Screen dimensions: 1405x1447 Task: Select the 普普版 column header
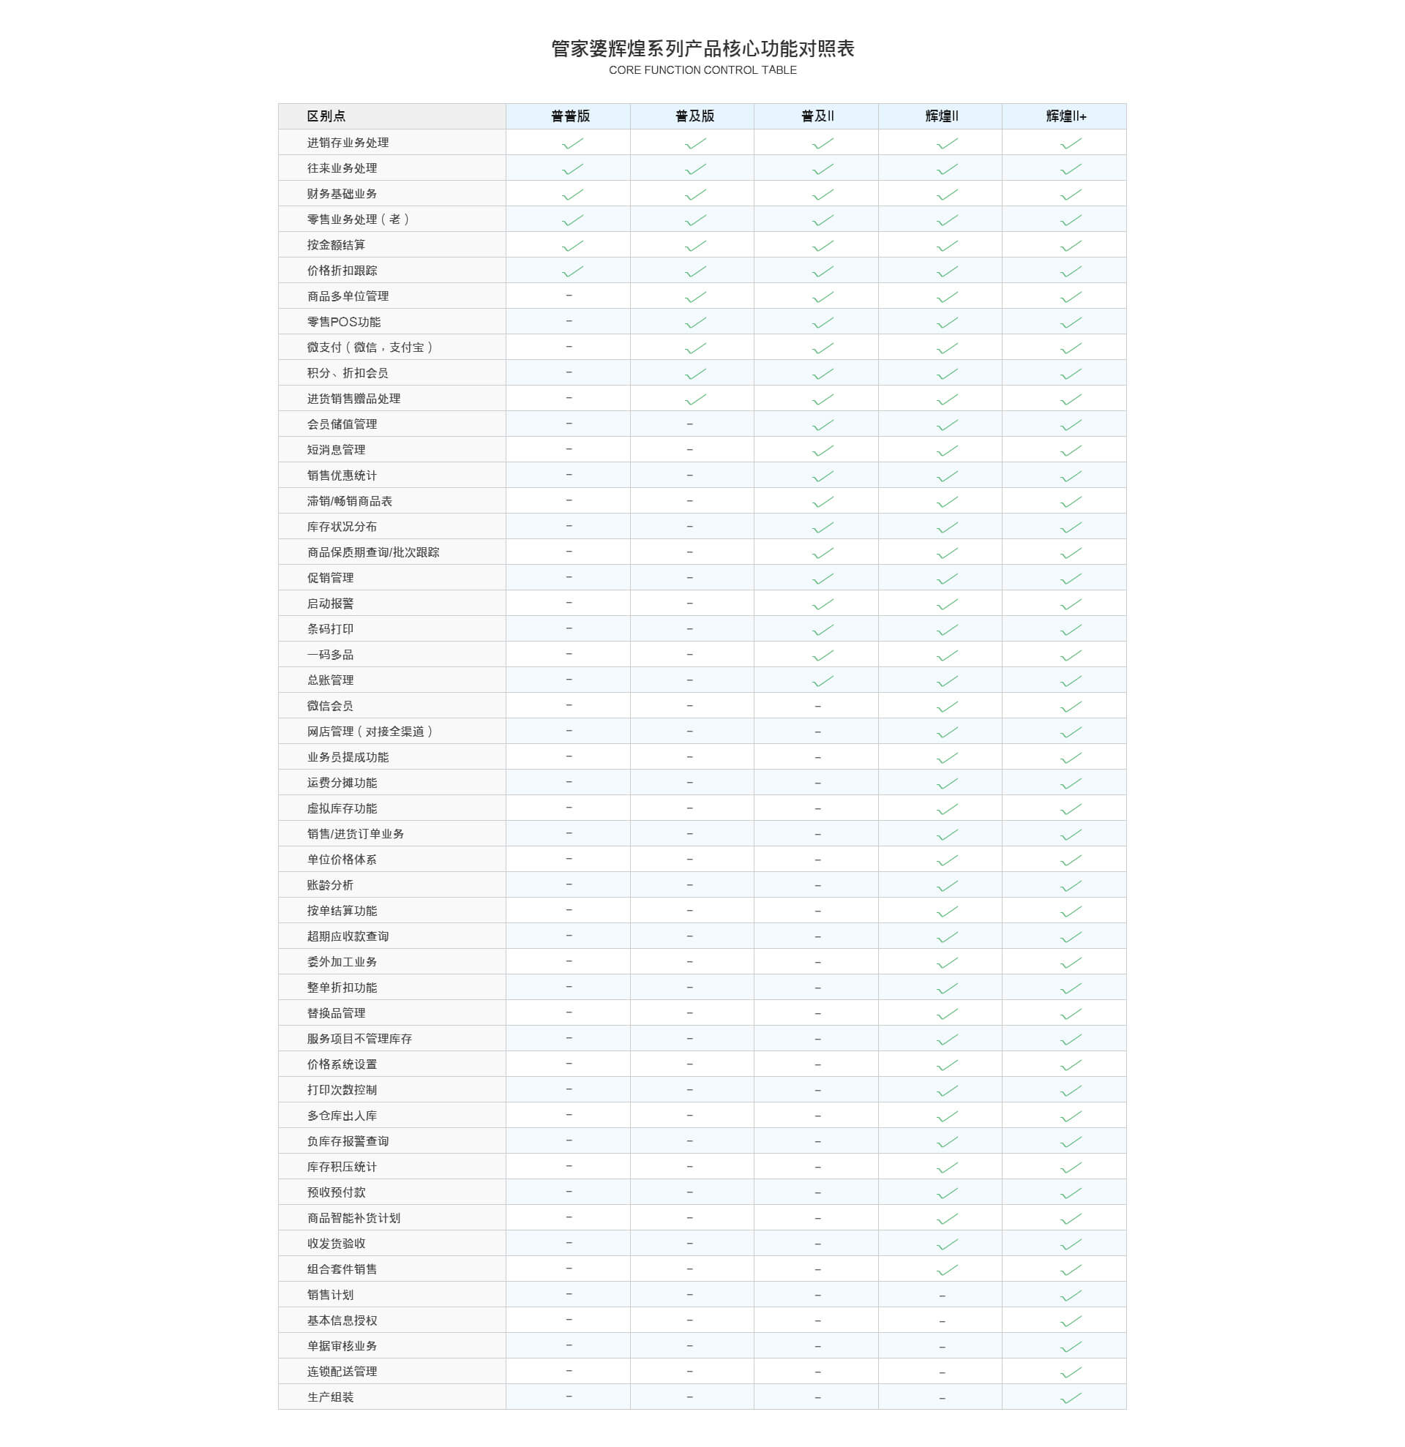(570, 116)
